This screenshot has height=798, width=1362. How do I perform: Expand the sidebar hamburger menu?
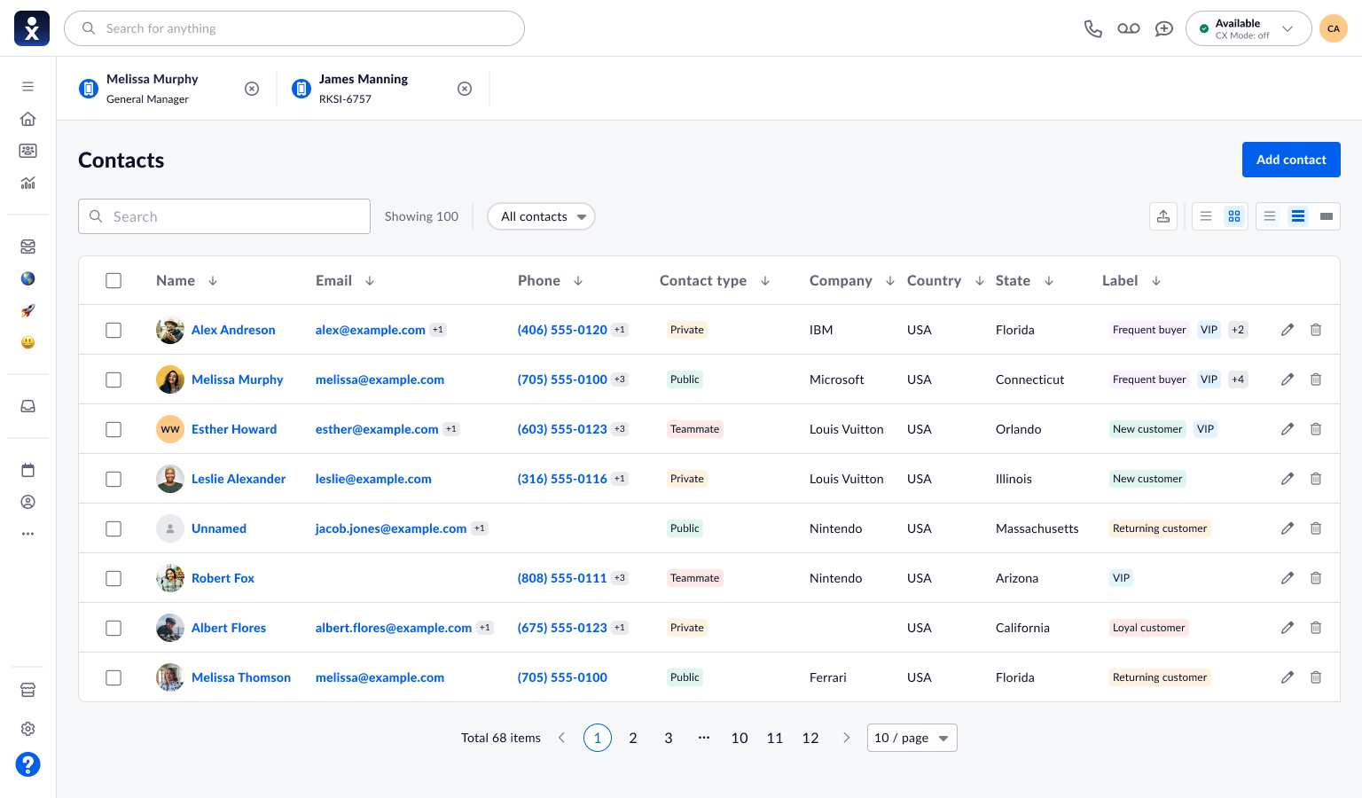coord(28,87)
